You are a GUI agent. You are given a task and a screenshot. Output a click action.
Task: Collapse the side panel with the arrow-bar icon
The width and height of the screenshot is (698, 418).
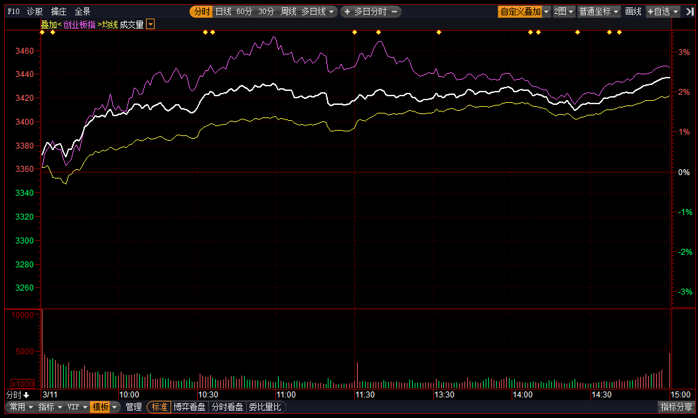pyautogui.click(x=689, y=11)
